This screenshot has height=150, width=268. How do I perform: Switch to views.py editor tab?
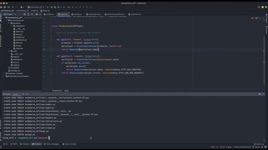tap(63, 14)
